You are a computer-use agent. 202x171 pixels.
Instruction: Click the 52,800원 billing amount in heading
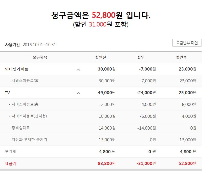107,15
